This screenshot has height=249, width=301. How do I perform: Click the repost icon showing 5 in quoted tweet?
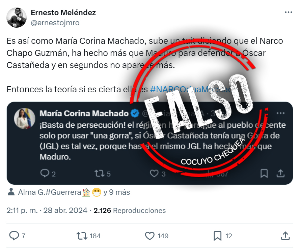[x=100, y=174]
